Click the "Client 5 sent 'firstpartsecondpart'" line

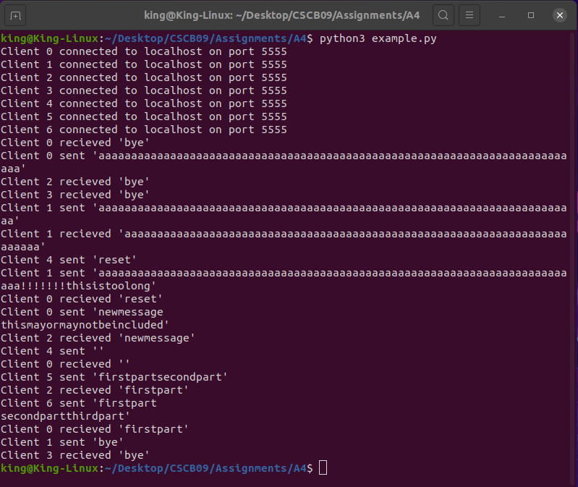[114, 377]
